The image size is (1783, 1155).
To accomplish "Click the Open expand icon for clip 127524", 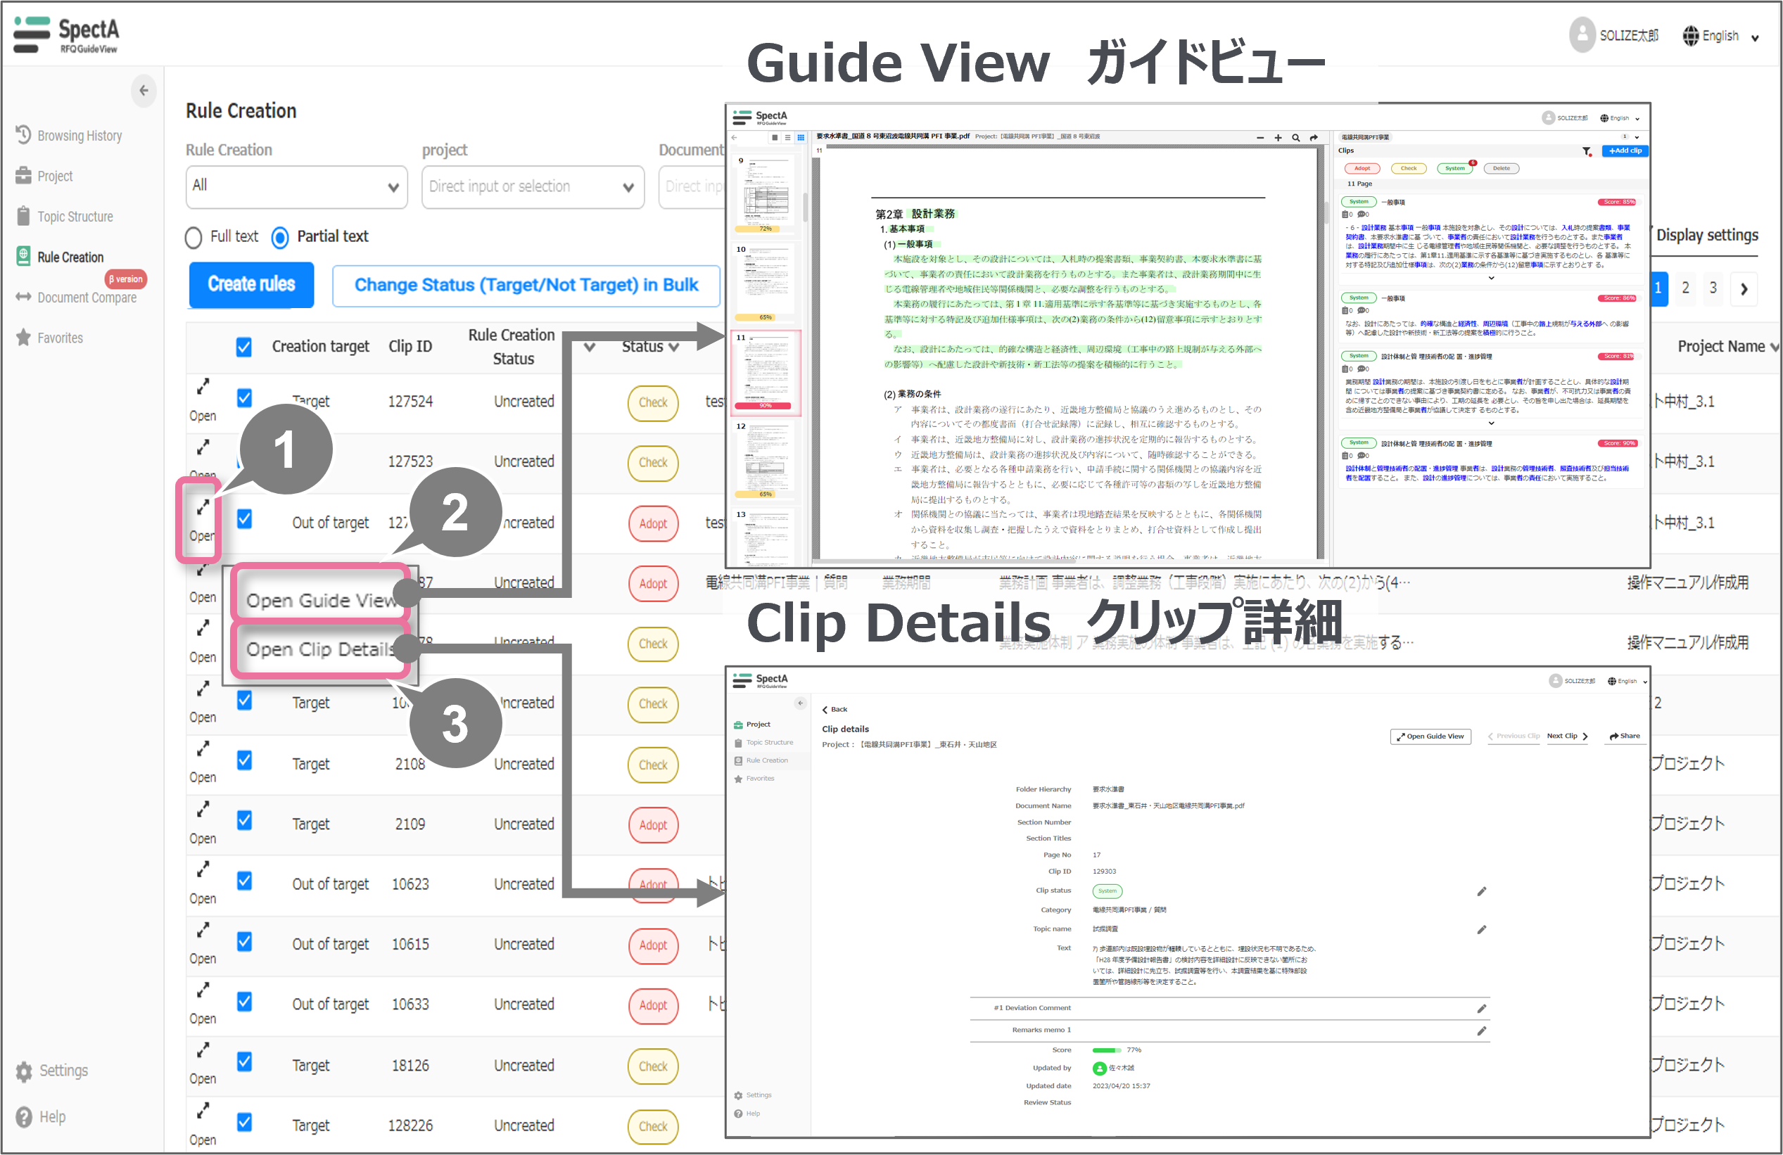I will (x=202, y=388).
